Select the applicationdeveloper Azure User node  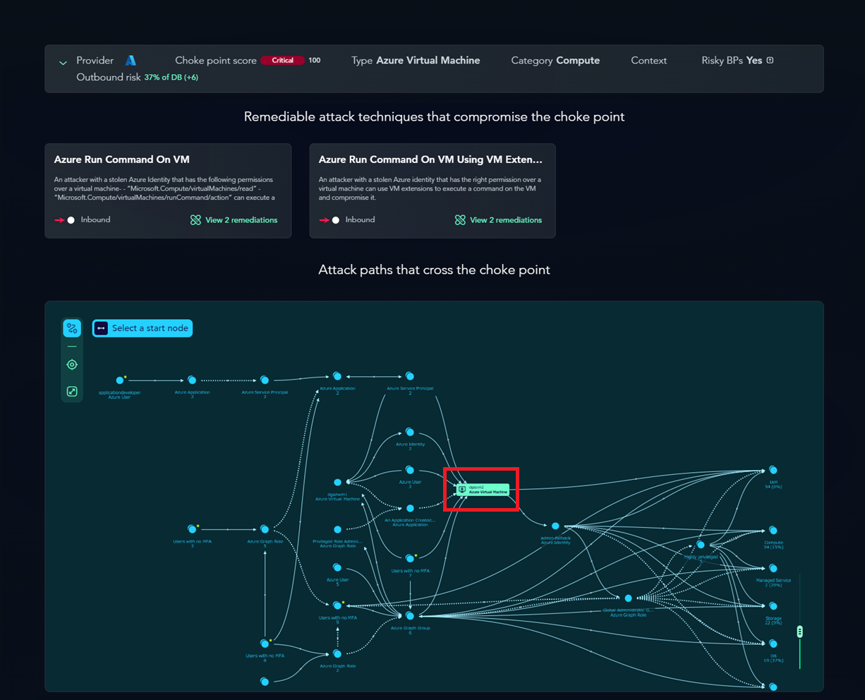point(120,380)
